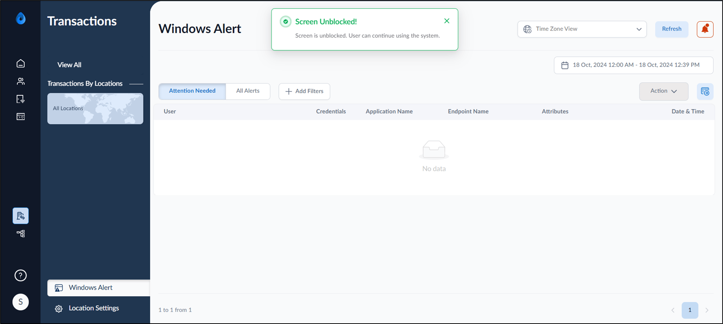Click the Transactions By Locations heading
This screenshot has height=324, width=723.
pos(85,84)
